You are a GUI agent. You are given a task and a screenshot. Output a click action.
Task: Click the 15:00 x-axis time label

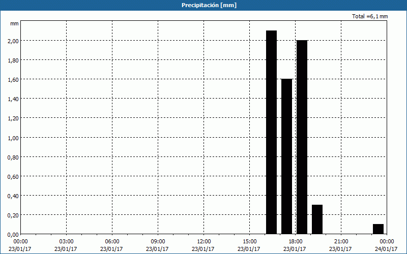coord(249,242)
